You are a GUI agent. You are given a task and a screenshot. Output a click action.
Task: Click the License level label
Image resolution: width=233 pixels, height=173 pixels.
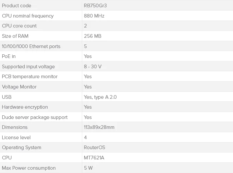click(16, 138)
